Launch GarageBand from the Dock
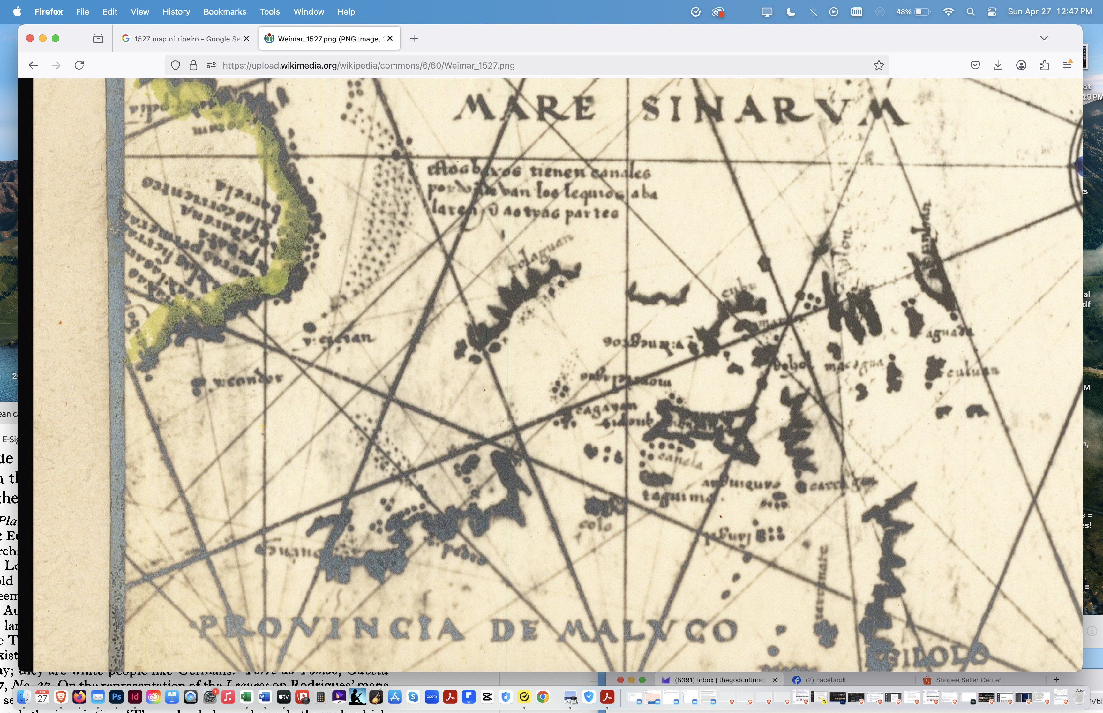 point(376,697)
